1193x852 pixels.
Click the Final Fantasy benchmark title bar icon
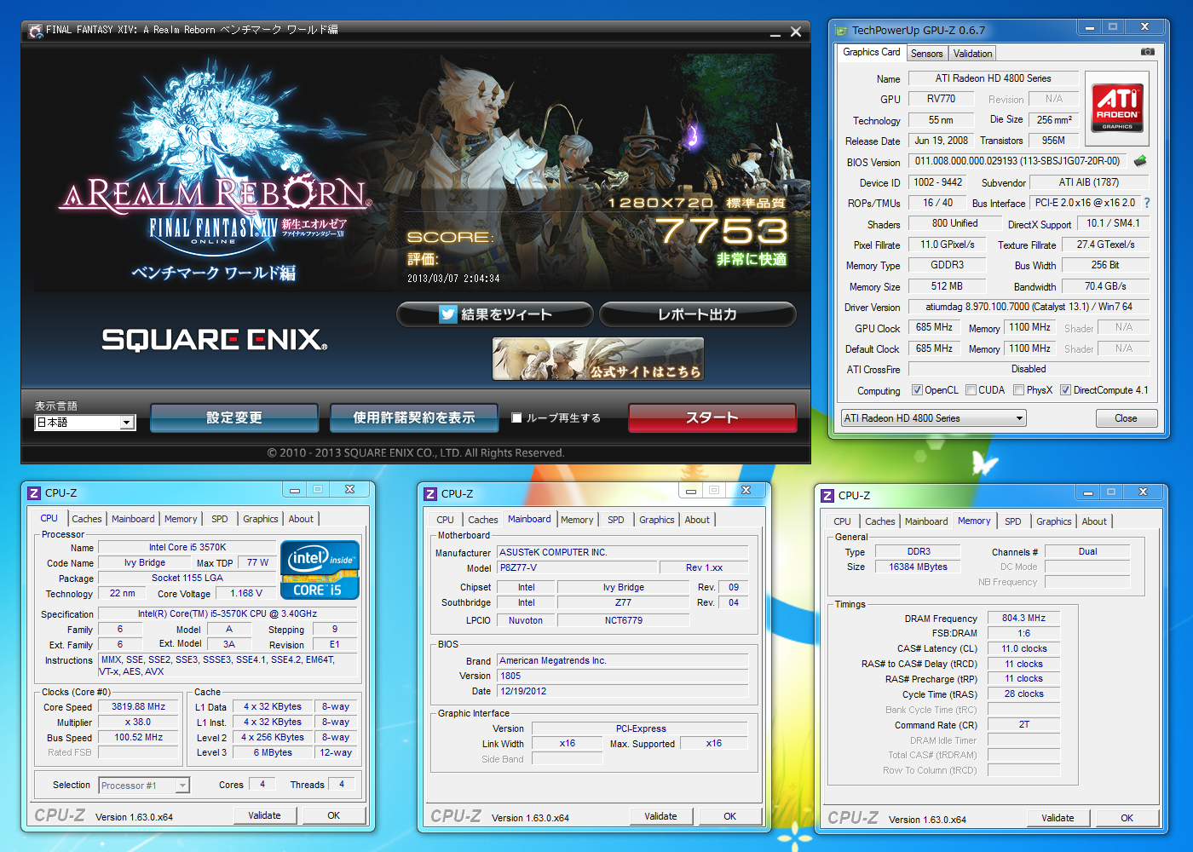tap(35, 31)
